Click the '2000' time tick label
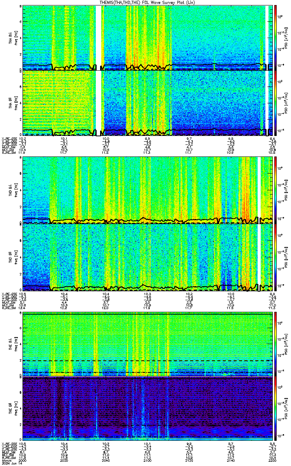 tap(23, 460)
